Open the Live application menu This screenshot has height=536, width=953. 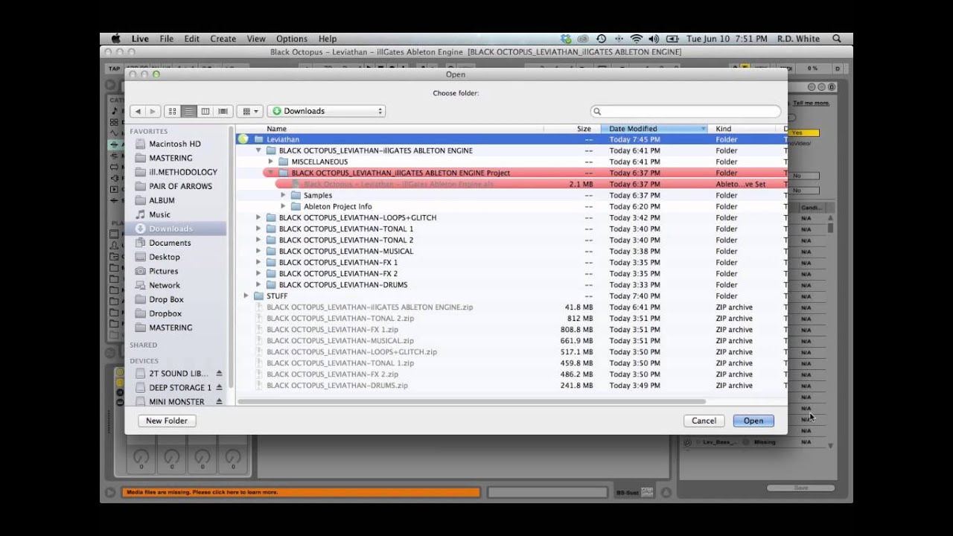click(x=140, y=39)
